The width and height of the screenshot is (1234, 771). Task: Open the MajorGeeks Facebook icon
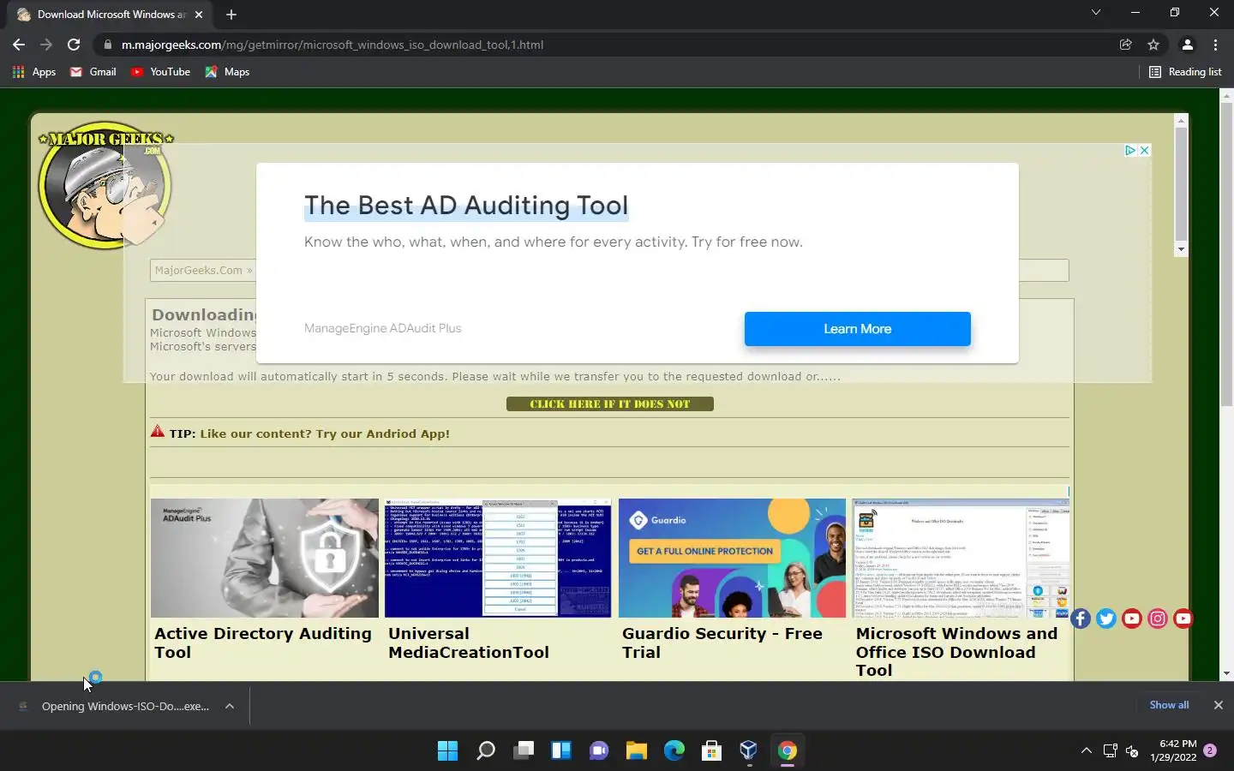[x=1081, y=619]
